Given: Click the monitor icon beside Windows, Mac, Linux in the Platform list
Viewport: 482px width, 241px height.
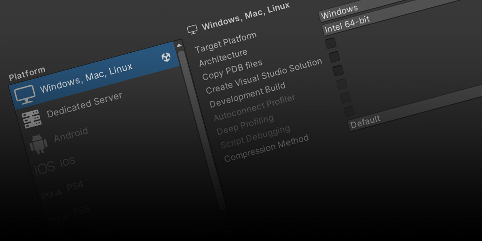Looking at the screenshot, I should coord(24,95).
